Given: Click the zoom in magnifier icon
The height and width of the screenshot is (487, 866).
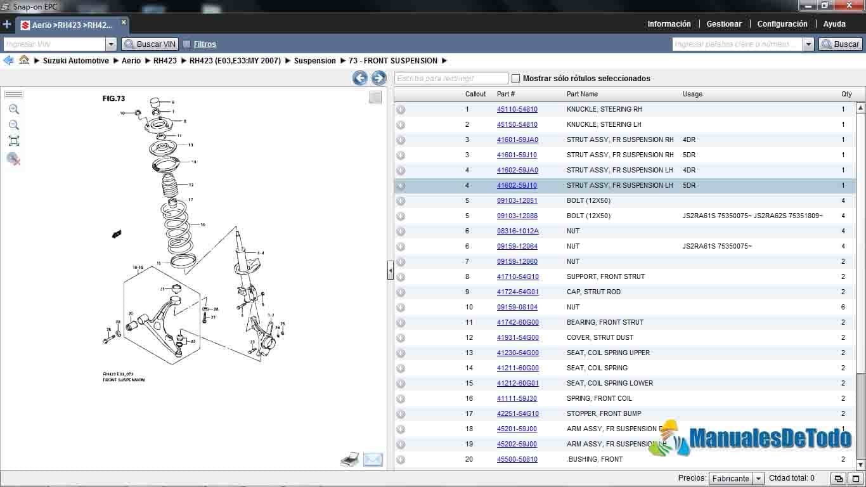Looking at the screenshot, I should (14, 110).
